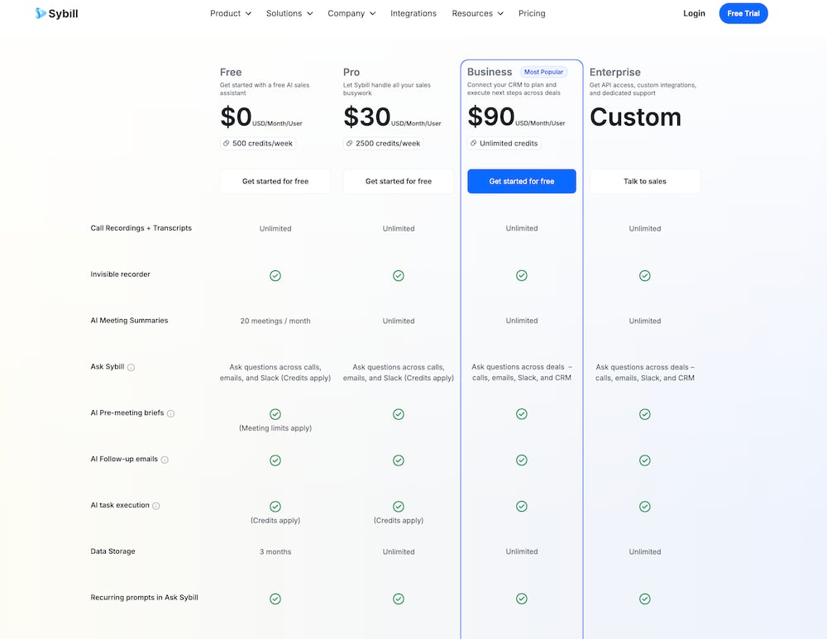Click the 2500 credits/week label

pos(388,143)
